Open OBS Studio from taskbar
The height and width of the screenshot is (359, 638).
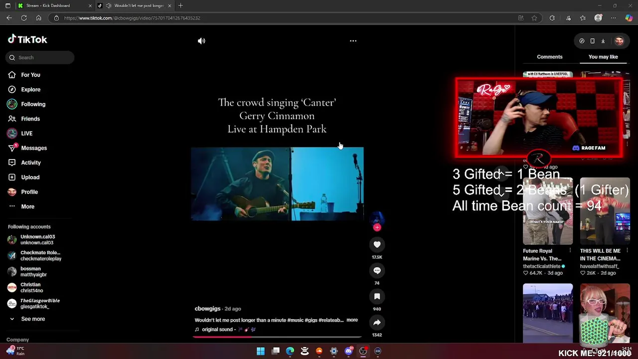(x=363, y=351)
